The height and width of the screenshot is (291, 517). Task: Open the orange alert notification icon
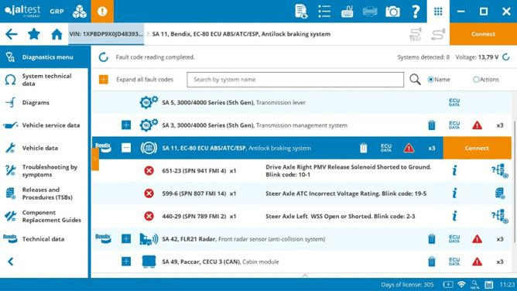102,11
